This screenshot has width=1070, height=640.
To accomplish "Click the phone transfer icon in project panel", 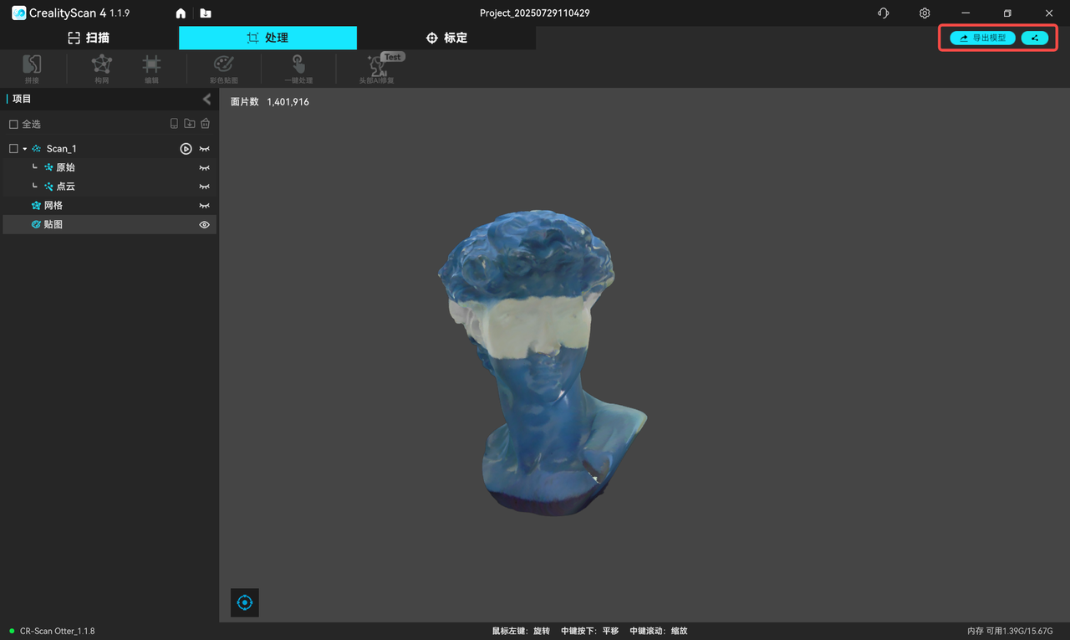I will click(174, 124).
